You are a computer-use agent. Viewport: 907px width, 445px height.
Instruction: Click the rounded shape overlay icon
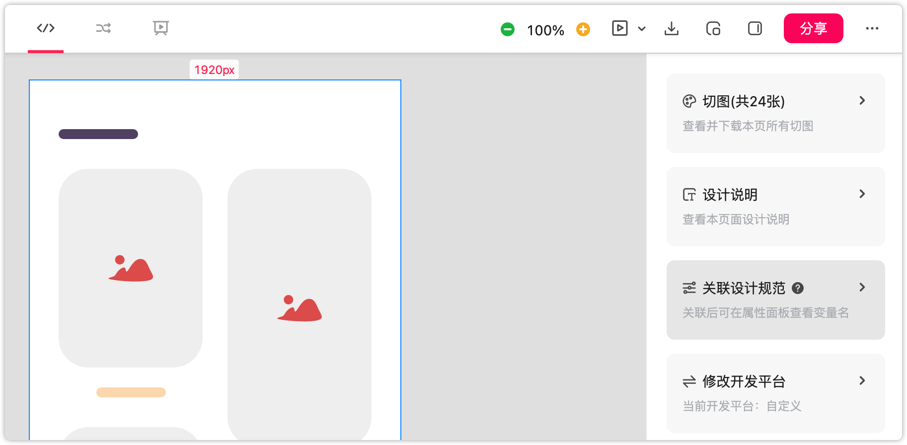click(x=713, y=29)
